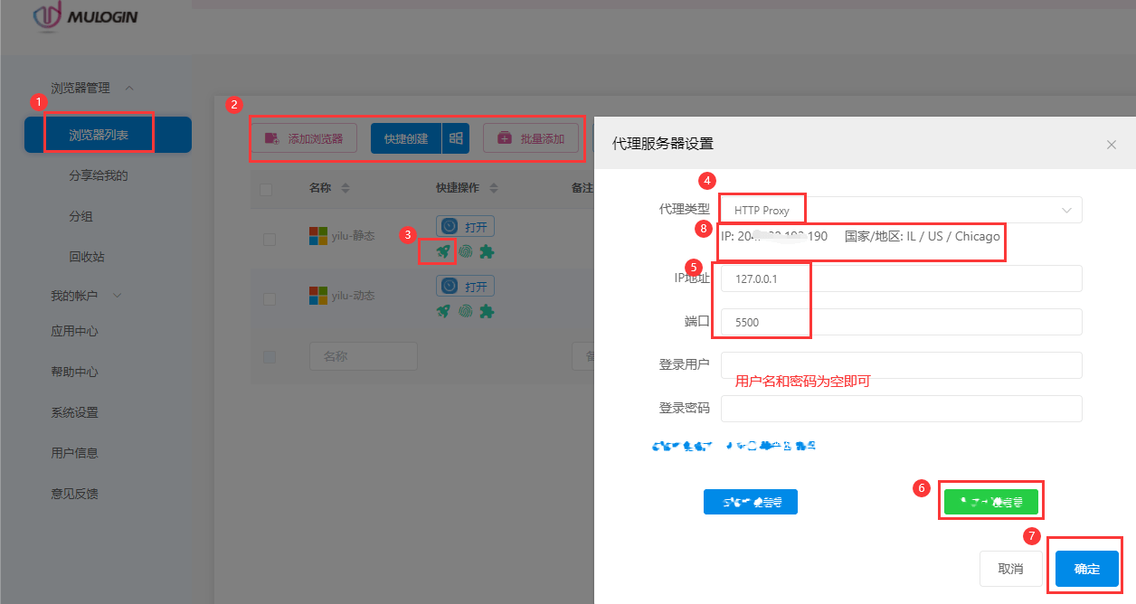Viewport: 1136px width, 604px height.
Task: Click the 国家/地区: IL / US / Chicago text
Action: pos(923,236)
